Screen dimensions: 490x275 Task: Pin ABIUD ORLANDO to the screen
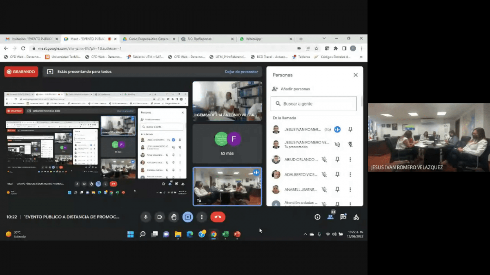pos(337,160)
